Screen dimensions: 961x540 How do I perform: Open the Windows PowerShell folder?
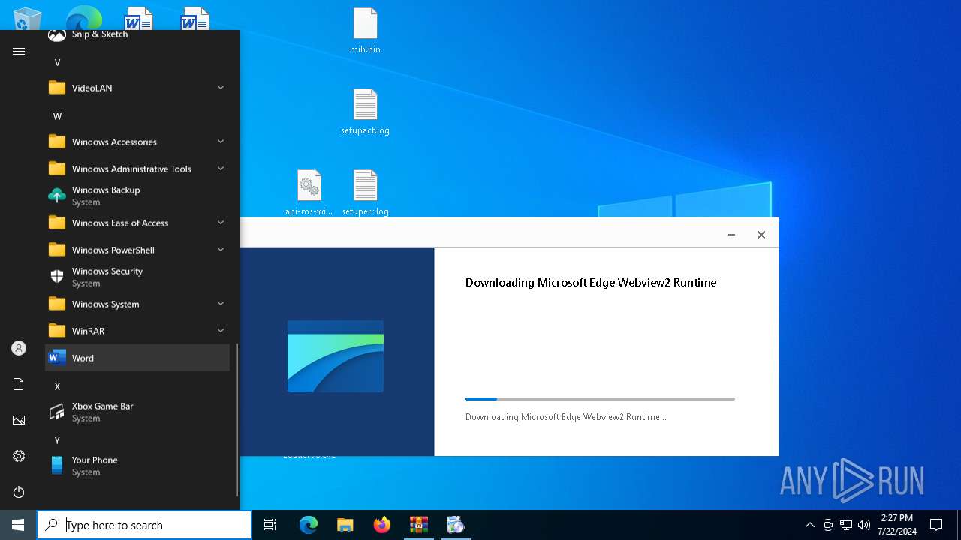click(137, 250)
